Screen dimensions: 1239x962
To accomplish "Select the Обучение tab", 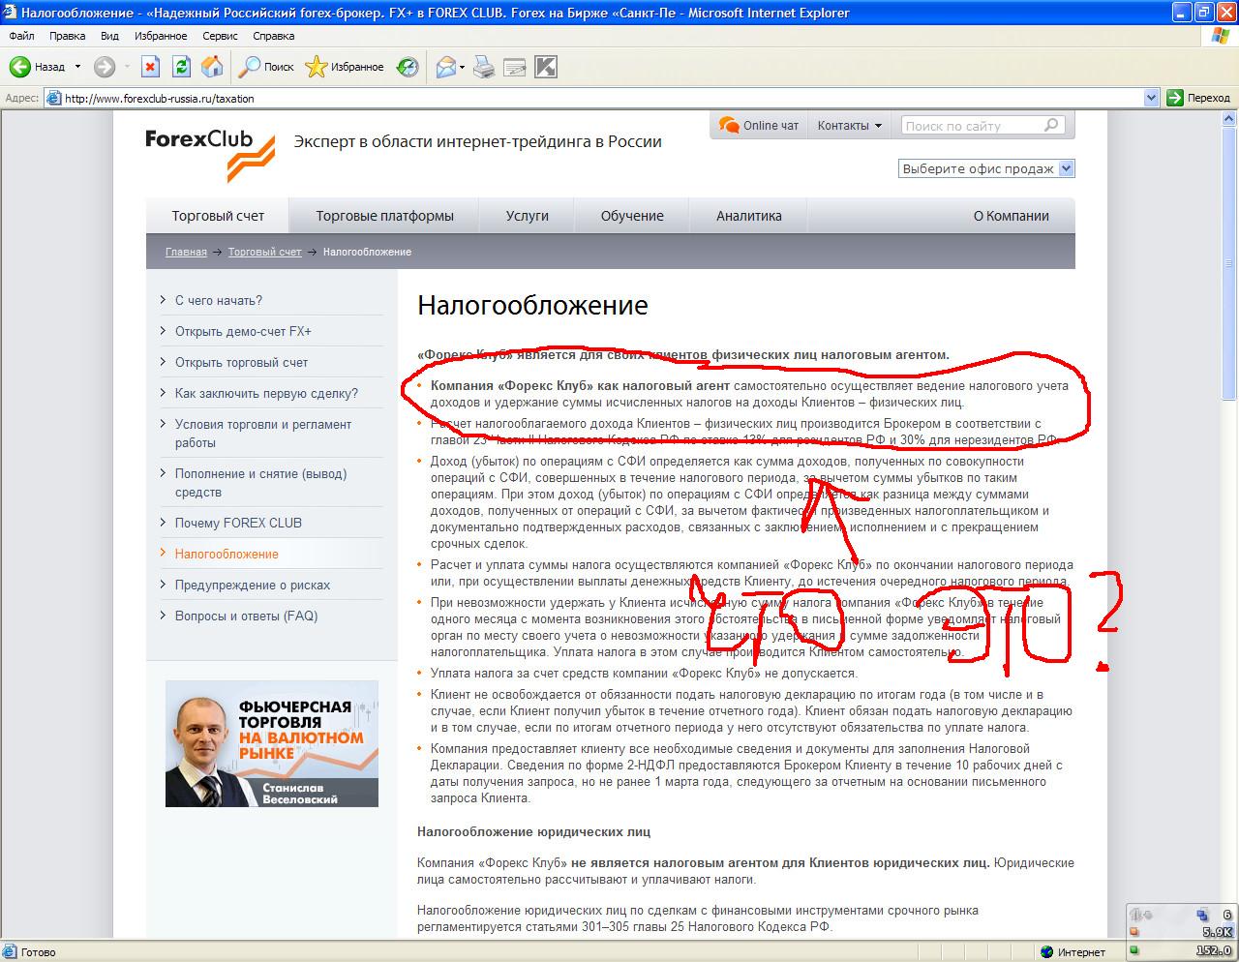I will (632, 216).
